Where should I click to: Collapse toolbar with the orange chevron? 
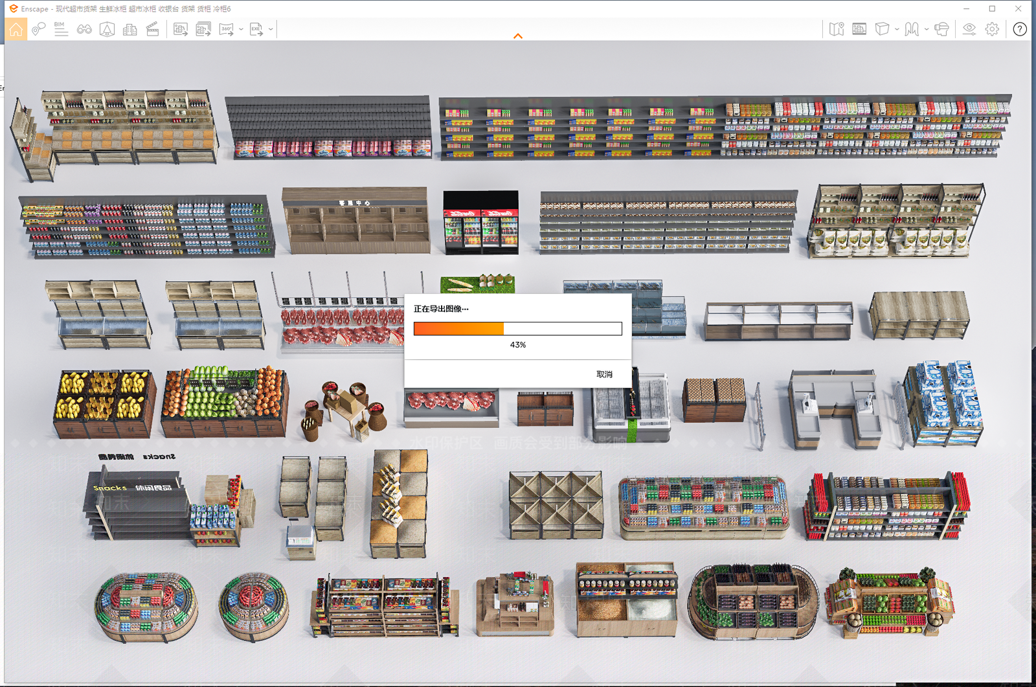pyautogui.click(x=518, y=36)
